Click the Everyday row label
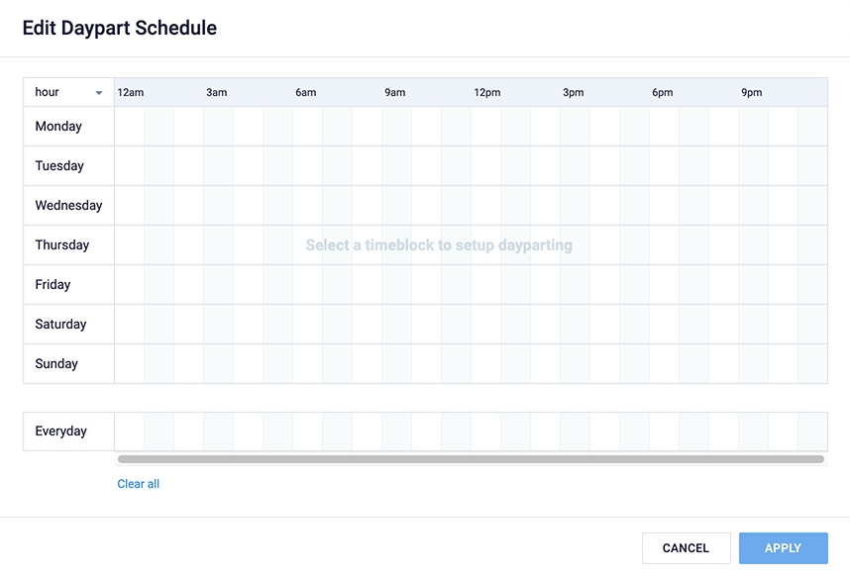850x576 pixels. 60,432
